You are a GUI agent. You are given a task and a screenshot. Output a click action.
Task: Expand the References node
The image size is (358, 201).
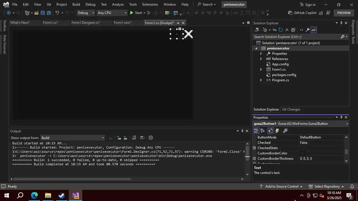pos(261,59)
